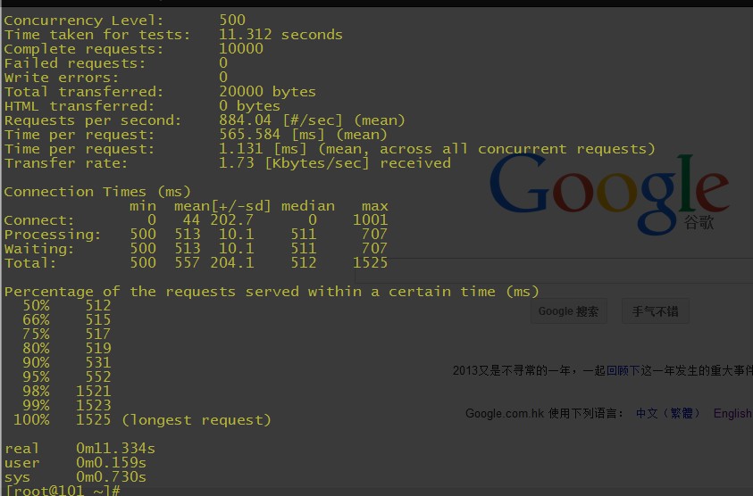The image size is (753, 496).
Task: Click the Percentage of requests served heading
Action: pos(272,292)
